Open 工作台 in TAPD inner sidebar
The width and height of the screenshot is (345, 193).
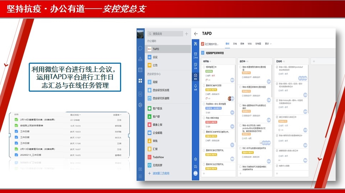(195, 55)
